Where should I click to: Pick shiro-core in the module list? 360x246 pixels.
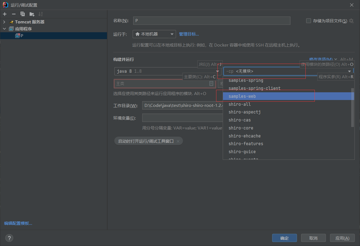(x=287, y=128)
